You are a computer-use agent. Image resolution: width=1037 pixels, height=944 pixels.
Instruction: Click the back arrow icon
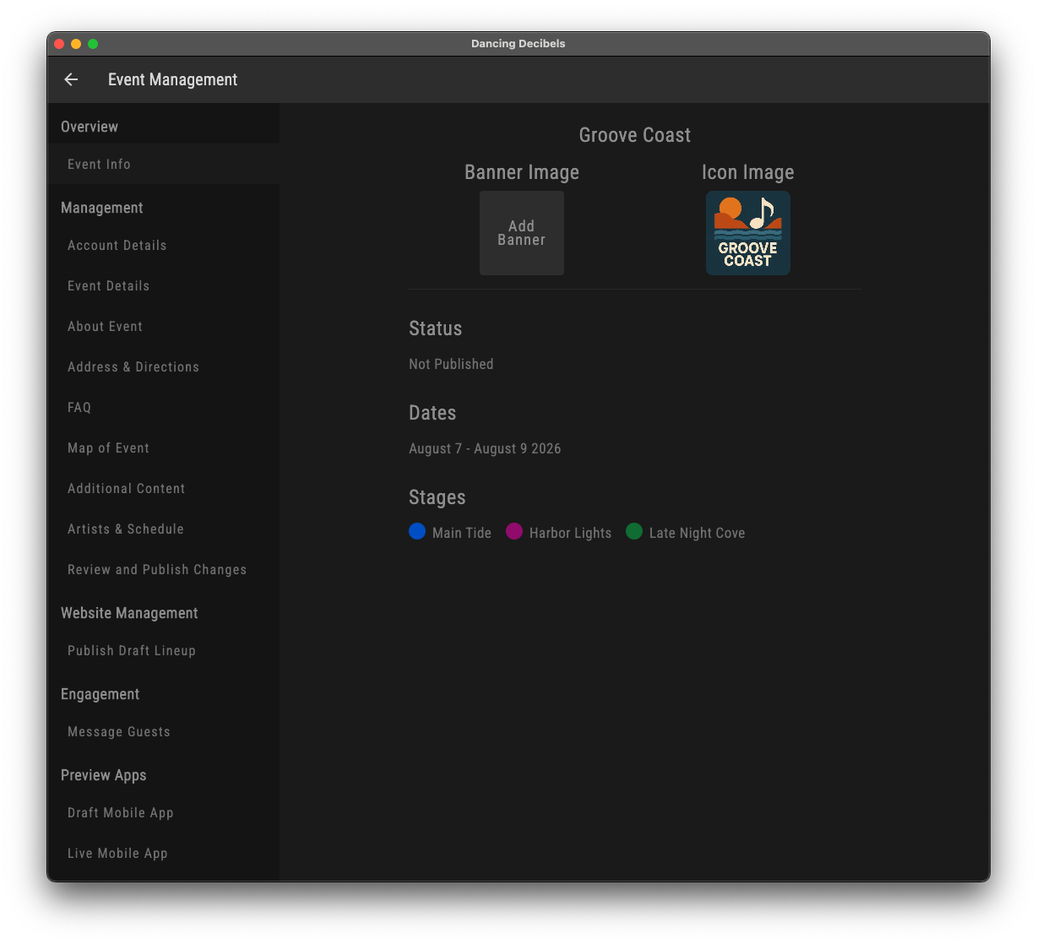71,79
